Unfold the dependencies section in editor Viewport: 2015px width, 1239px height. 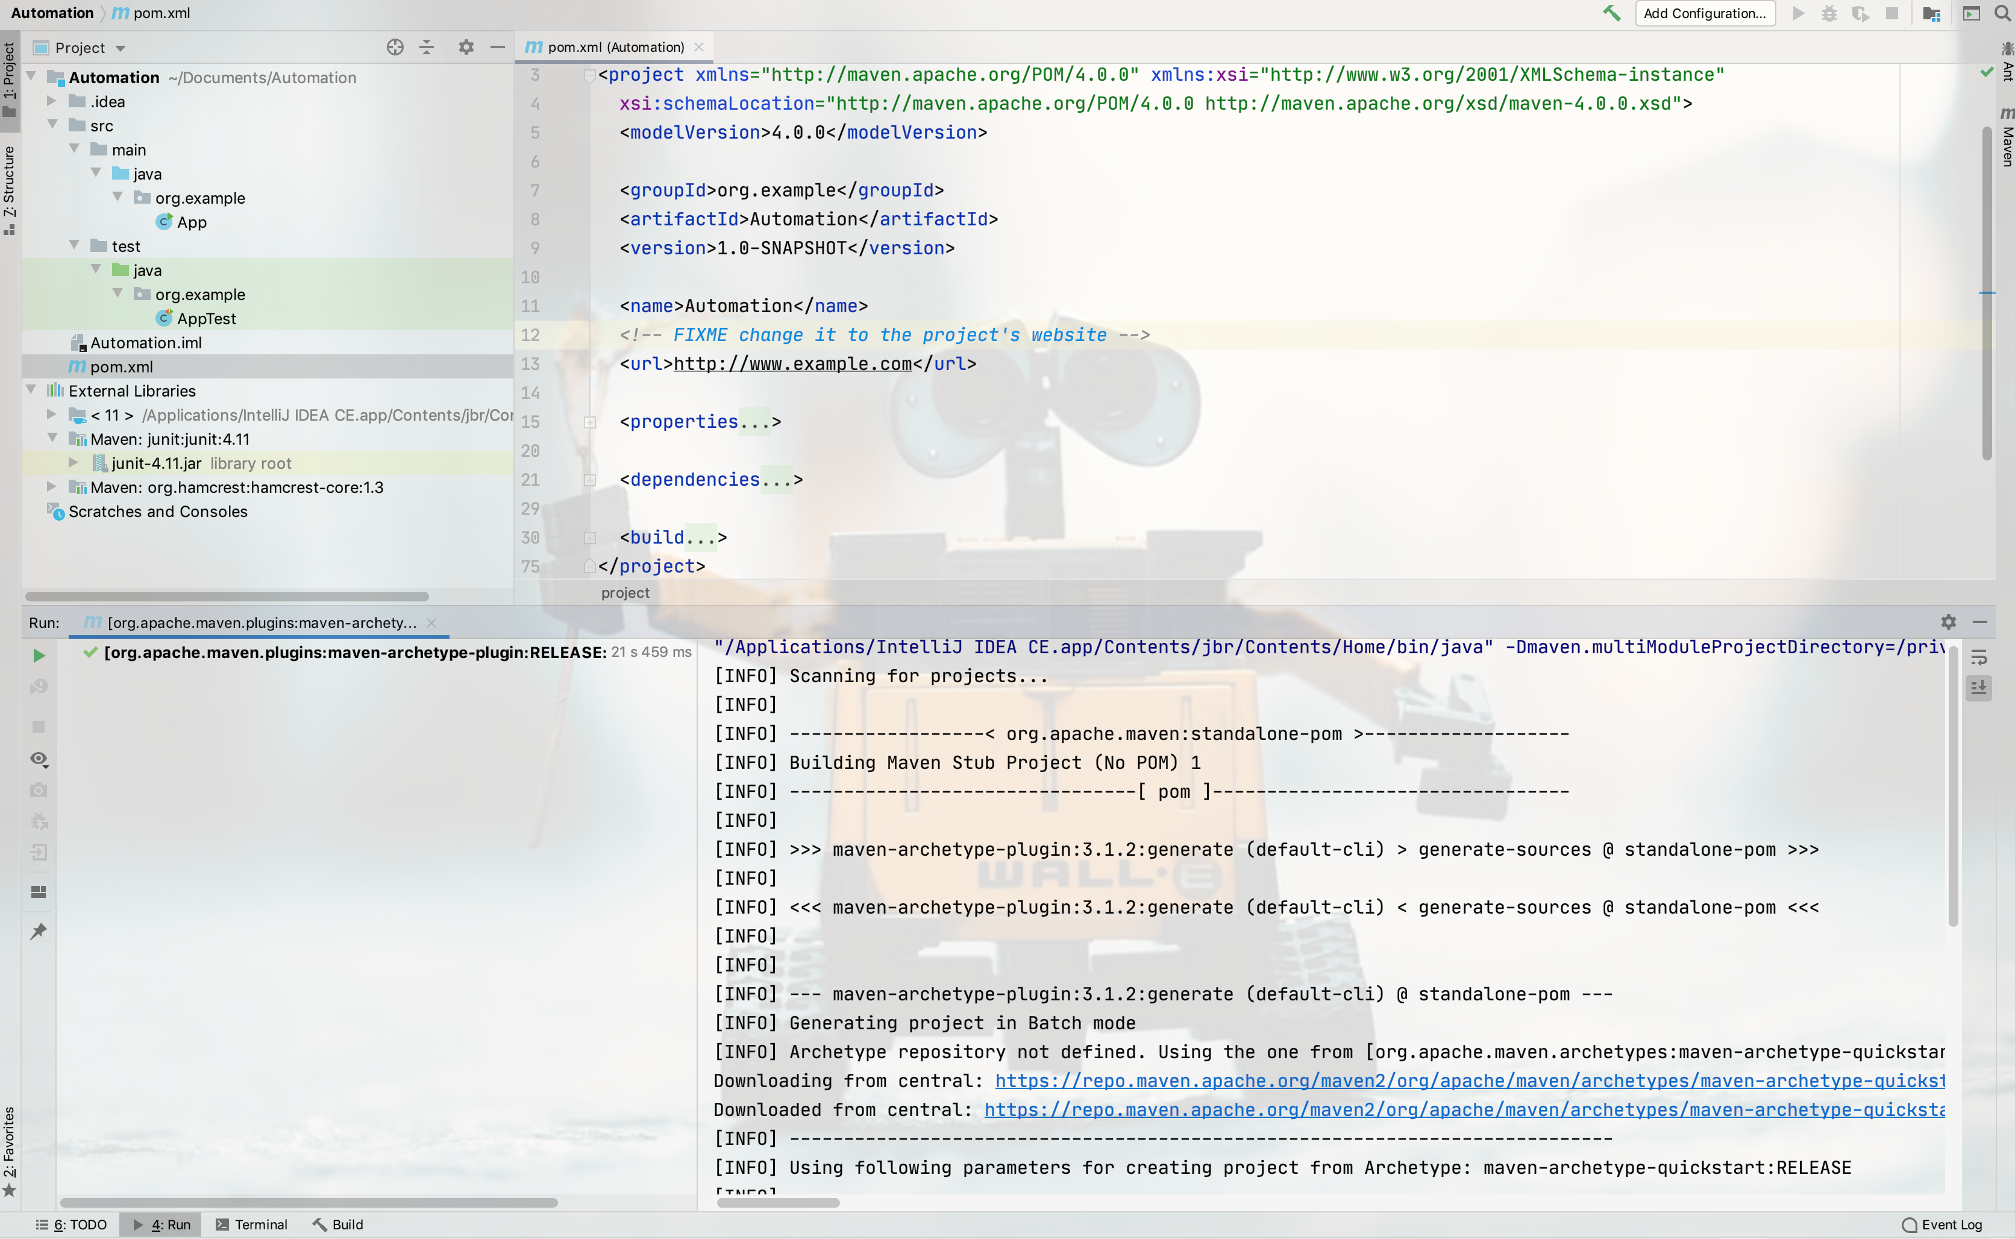590,480
